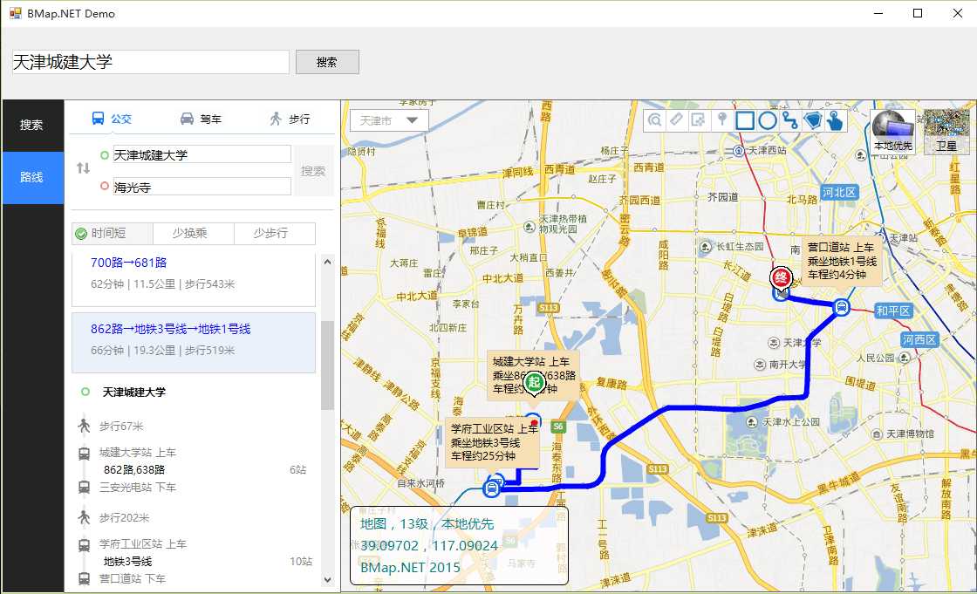977x594 pixels.
Task: Click the route panel 搜索 button
Action: pyautogui.click(x=313, y=171)
